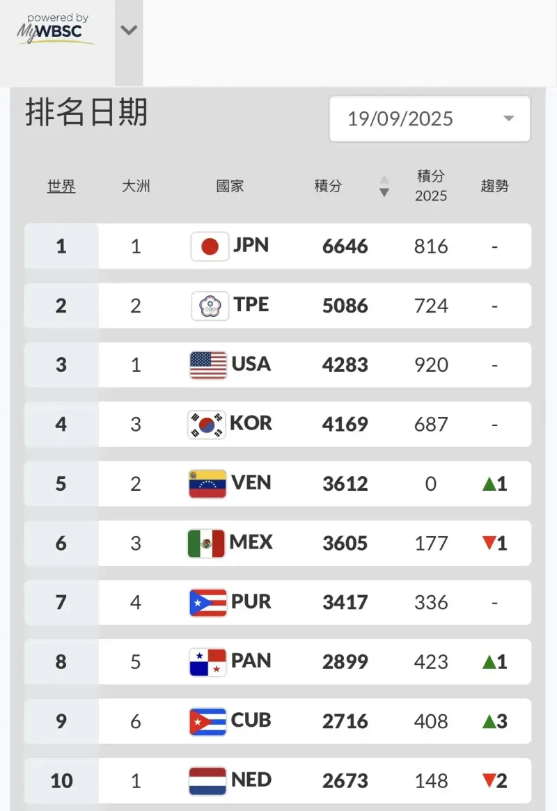This screenshot has width=557, height=811.
Task: Click the Mexico flag icon
Action: (x=206, y=543)
